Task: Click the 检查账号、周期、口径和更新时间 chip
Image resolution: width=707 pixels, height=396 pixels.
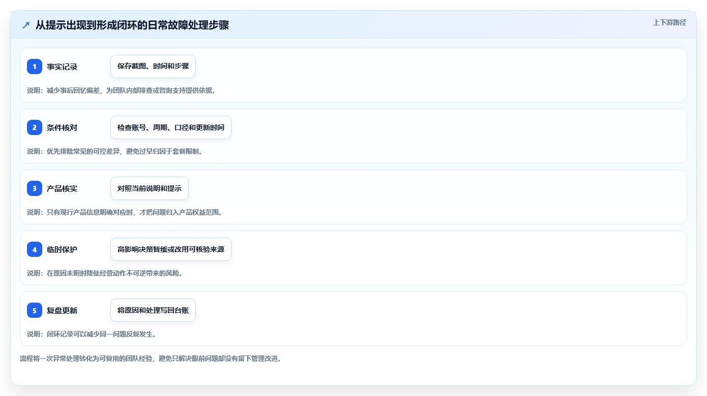Action: tap(171, 127)
